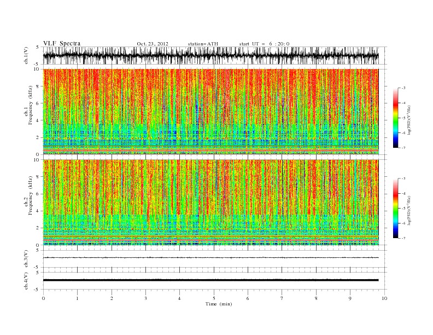Click the time axis tick label '3'

pos(145,298)
